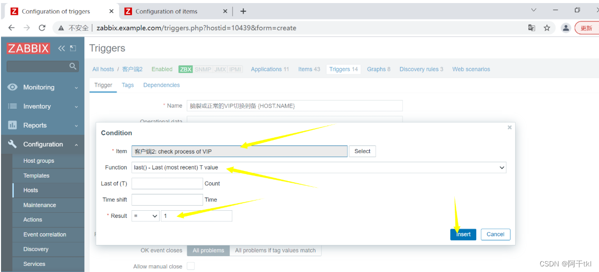Click the SNMP availability badge

click(x=203, y=69)
